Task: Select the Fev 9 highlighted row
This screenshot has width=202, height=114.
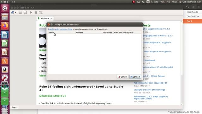Action: coord(193,21)
